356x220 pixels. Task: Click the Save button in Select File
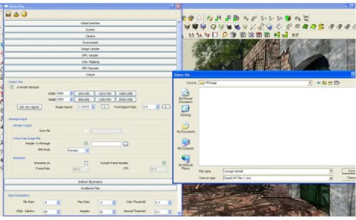[x=349, y=171]
